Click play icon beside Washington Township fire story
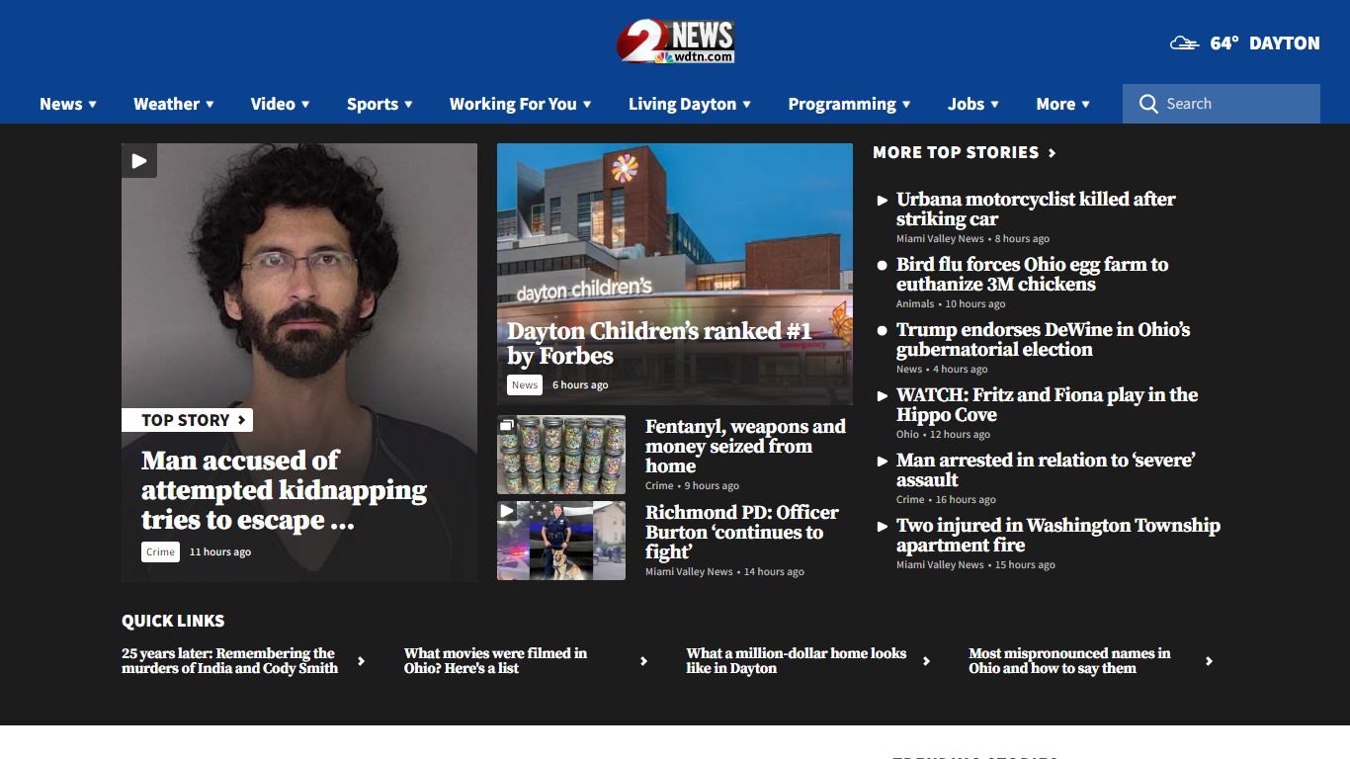 883,526
